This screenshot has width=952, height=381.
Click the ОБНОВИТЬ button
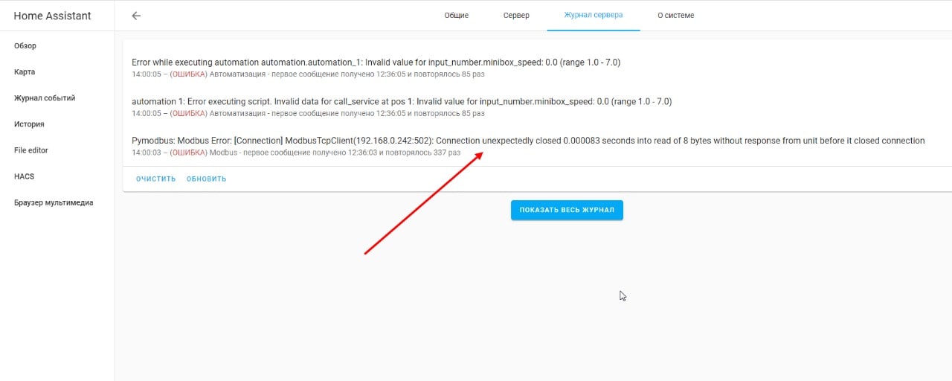click(207, 179)
